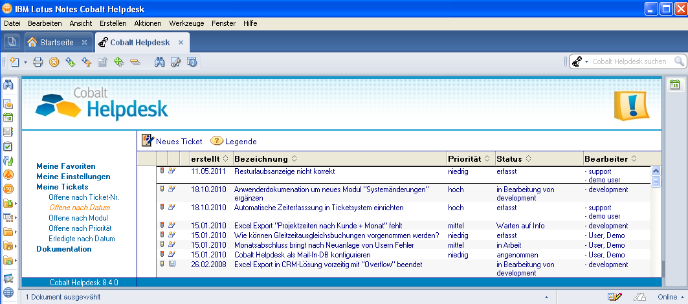Screen dimensions: 688x304
Task: Click the orange Stop toolbar icon
Action: 54,62
